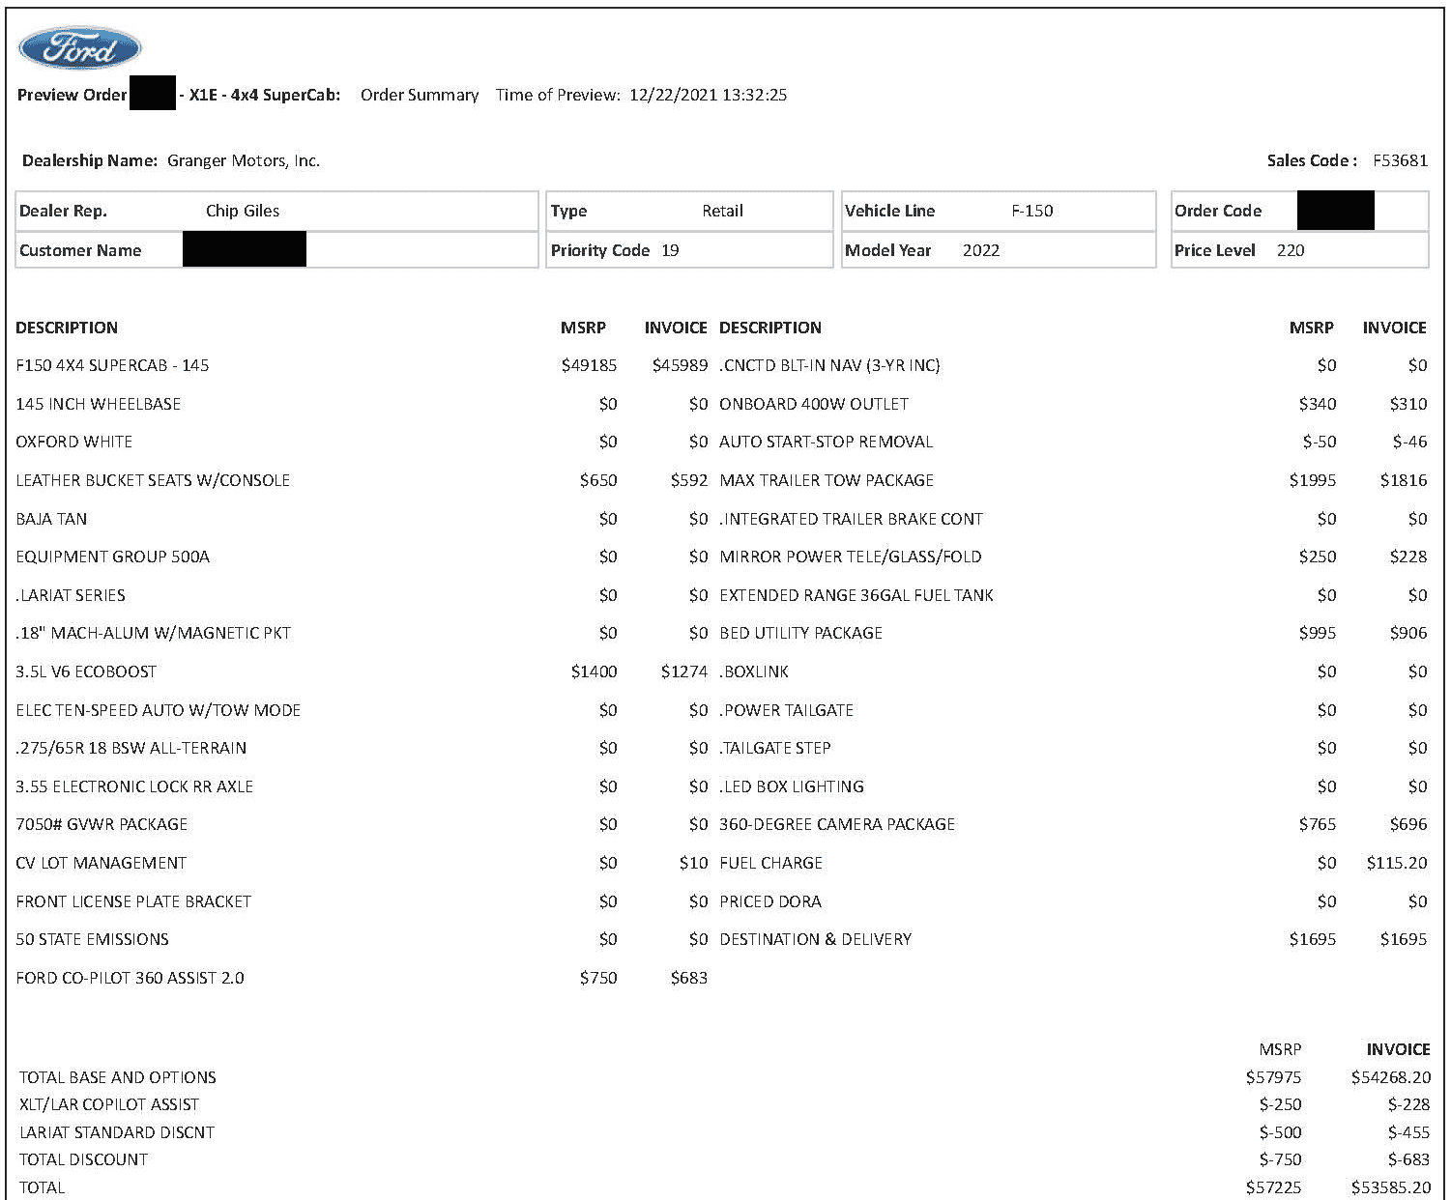Click the CV LOT MANAGEMENT invoice $10
Viewport: 1451px width, 1200px height.
coord(693,863)
